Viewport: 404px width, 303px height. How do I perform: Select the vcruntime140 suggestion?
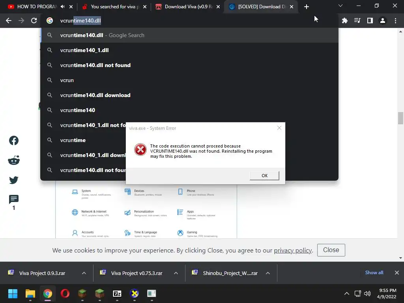pyautogui.click(x=189, y=110)
